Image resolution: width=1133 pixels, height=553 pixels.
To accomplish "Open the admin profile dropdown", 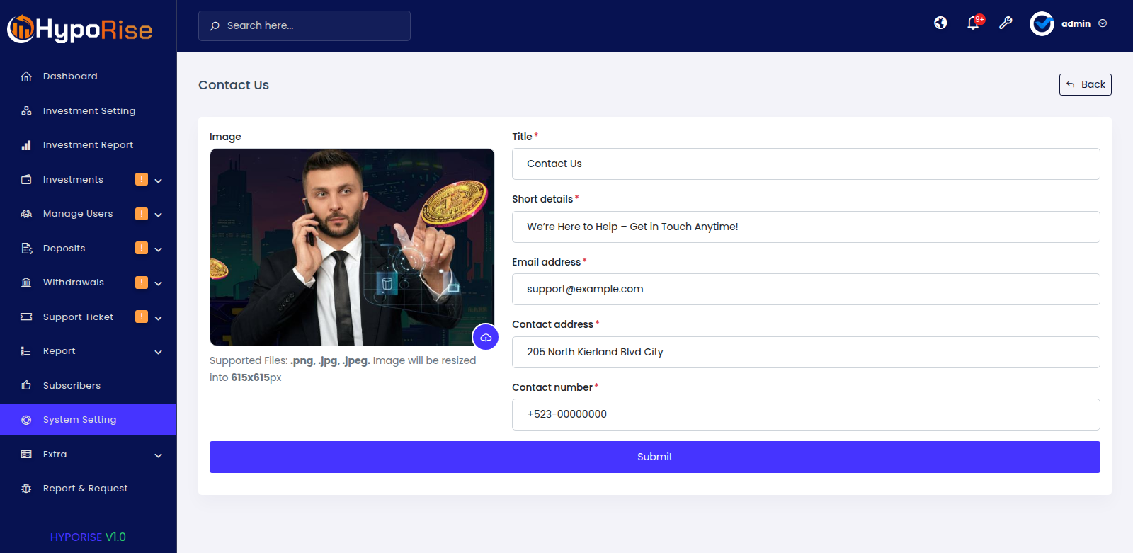I will coord(1069,23).
